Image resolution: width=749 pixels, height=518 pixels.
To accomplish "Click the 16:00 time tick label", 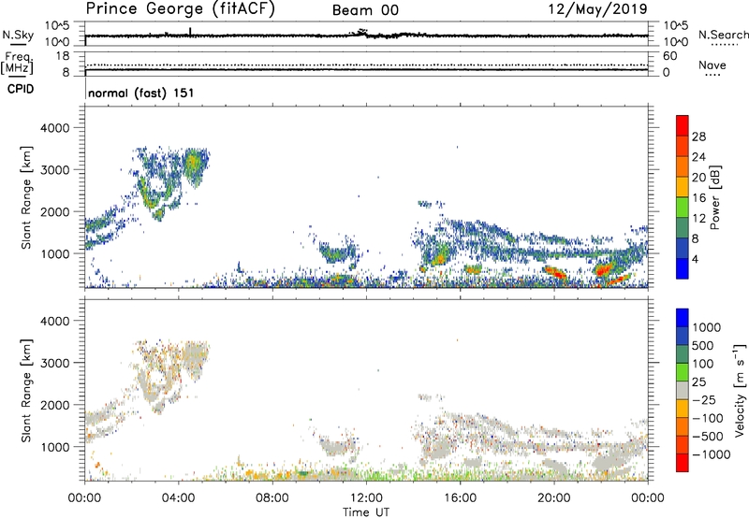I will tap(460, 498).
